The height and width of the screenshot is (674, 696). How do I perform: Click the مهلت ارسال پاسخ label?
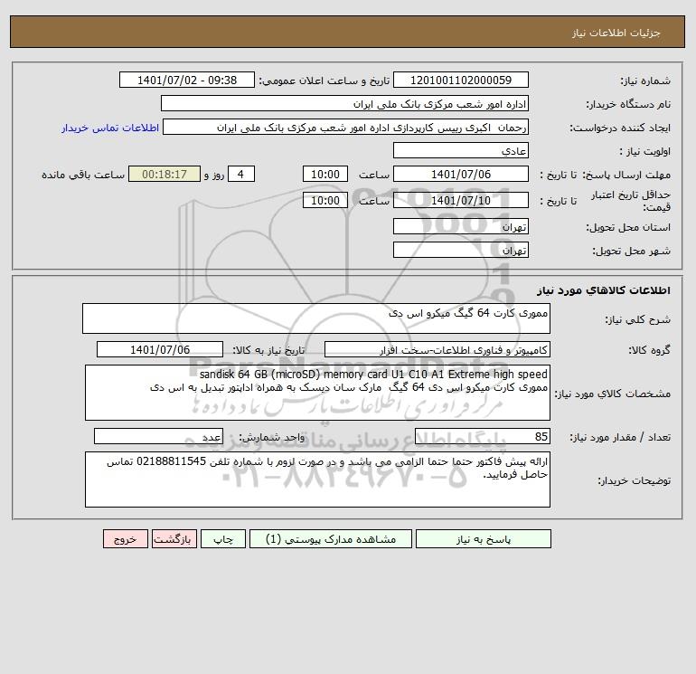point(626,175)
